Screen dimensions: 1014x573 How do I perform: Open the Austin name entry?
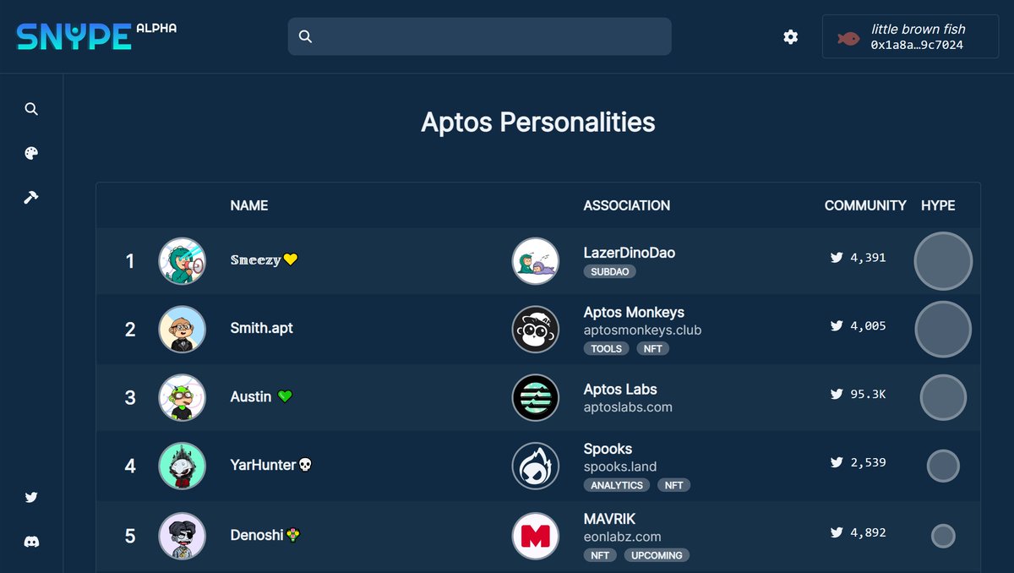pyautogui.click(x=261, y=396)
